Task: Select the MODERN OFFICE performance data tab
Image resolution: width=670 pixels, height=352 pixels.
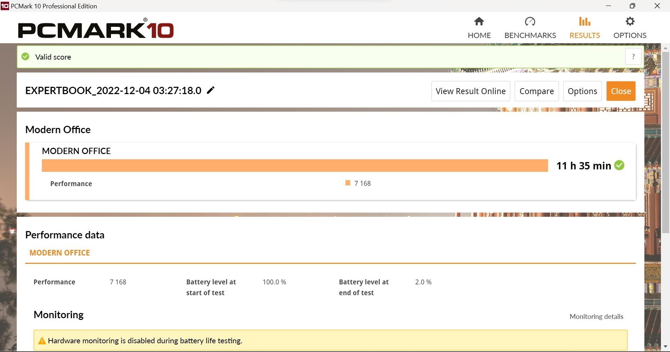Action: 60,253
